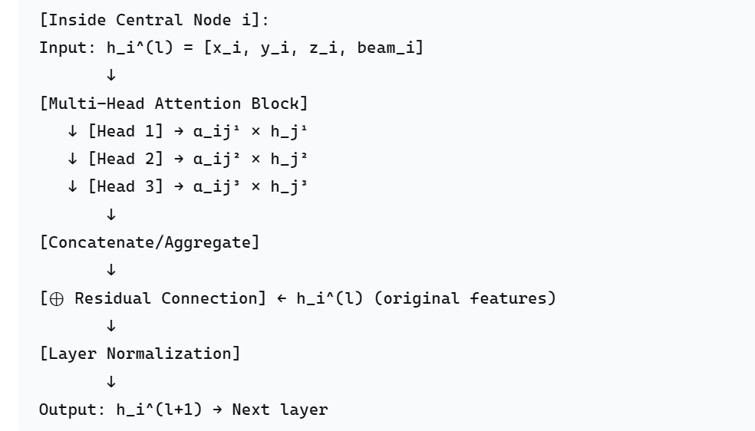Click the left arrow after Residual Connection
The image size is (755, 431).
[x=282, y=298]
